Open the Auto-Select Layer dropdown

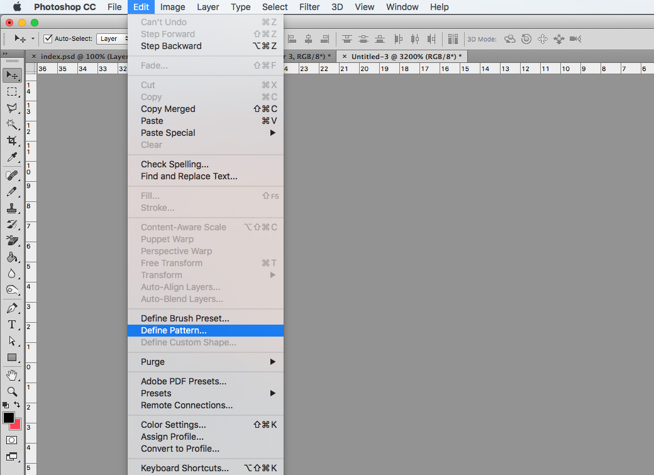coord(113,39)
